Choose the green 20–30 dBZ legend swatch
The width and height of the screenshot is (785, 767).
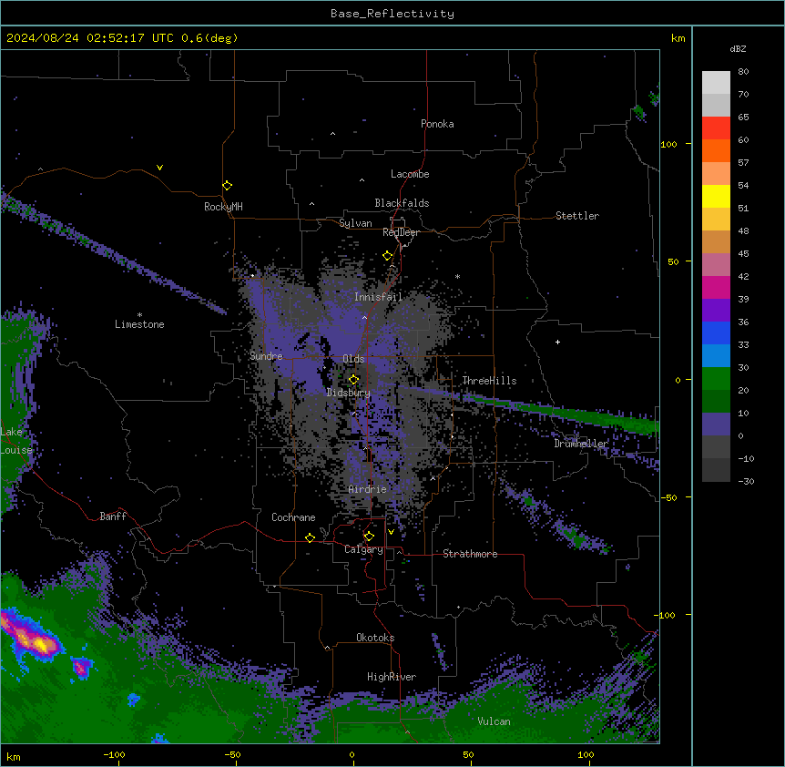click(716, 379)
